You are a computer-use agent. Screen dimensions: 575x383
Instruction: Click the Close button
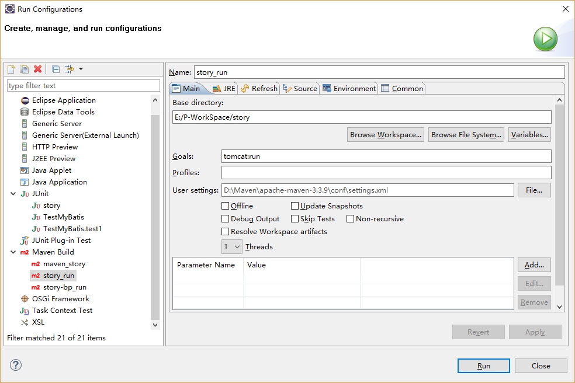click(x=541, y=365)
